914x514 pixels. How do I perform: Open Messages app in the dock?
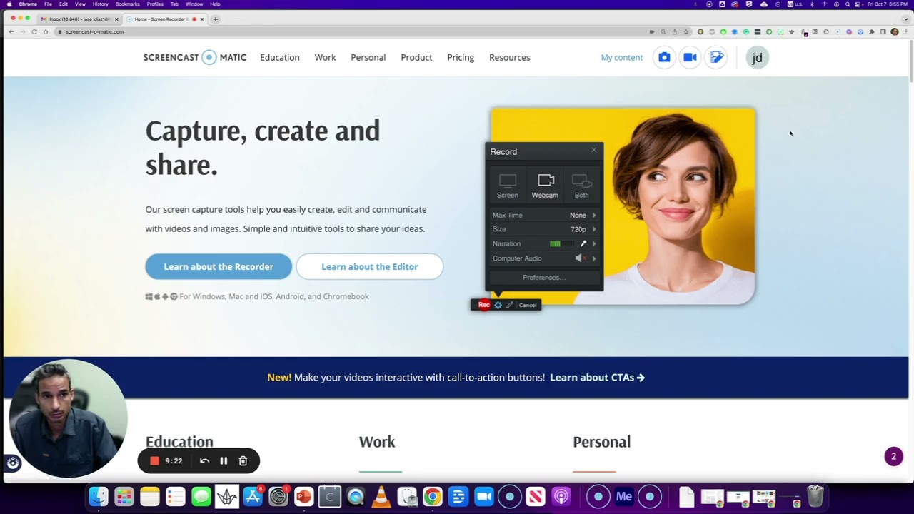tap(201, 496)
